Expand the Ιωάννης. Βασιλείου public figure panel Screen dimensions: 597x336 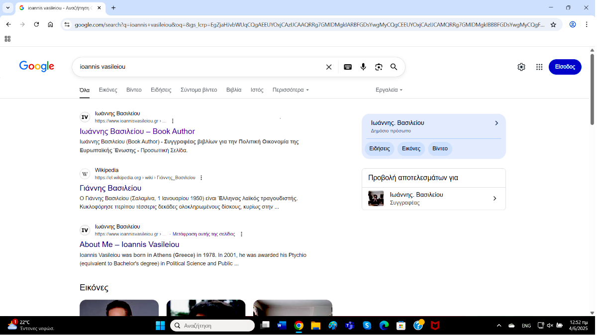[434, 126]
